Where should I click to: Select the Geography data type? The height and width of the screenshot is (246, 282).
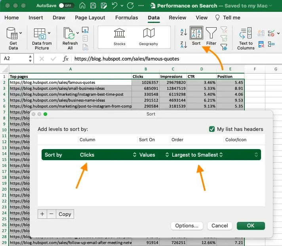[149, 37]
